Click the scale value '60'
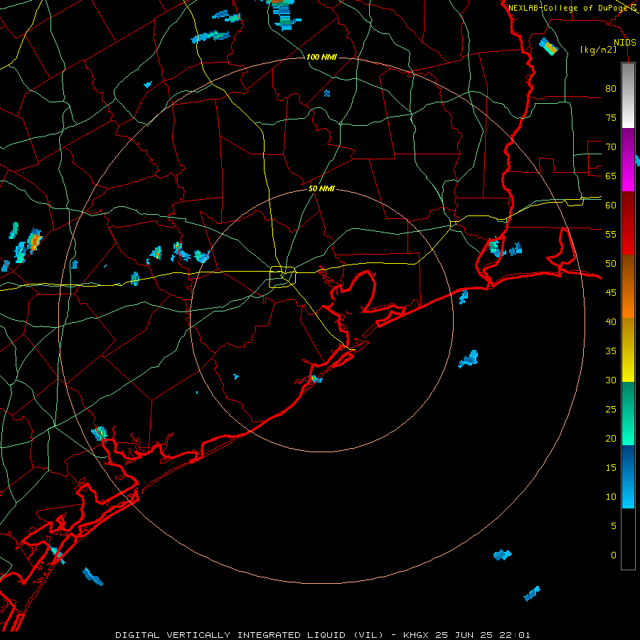This screenshot has height=640, width=640. point(611,206)
